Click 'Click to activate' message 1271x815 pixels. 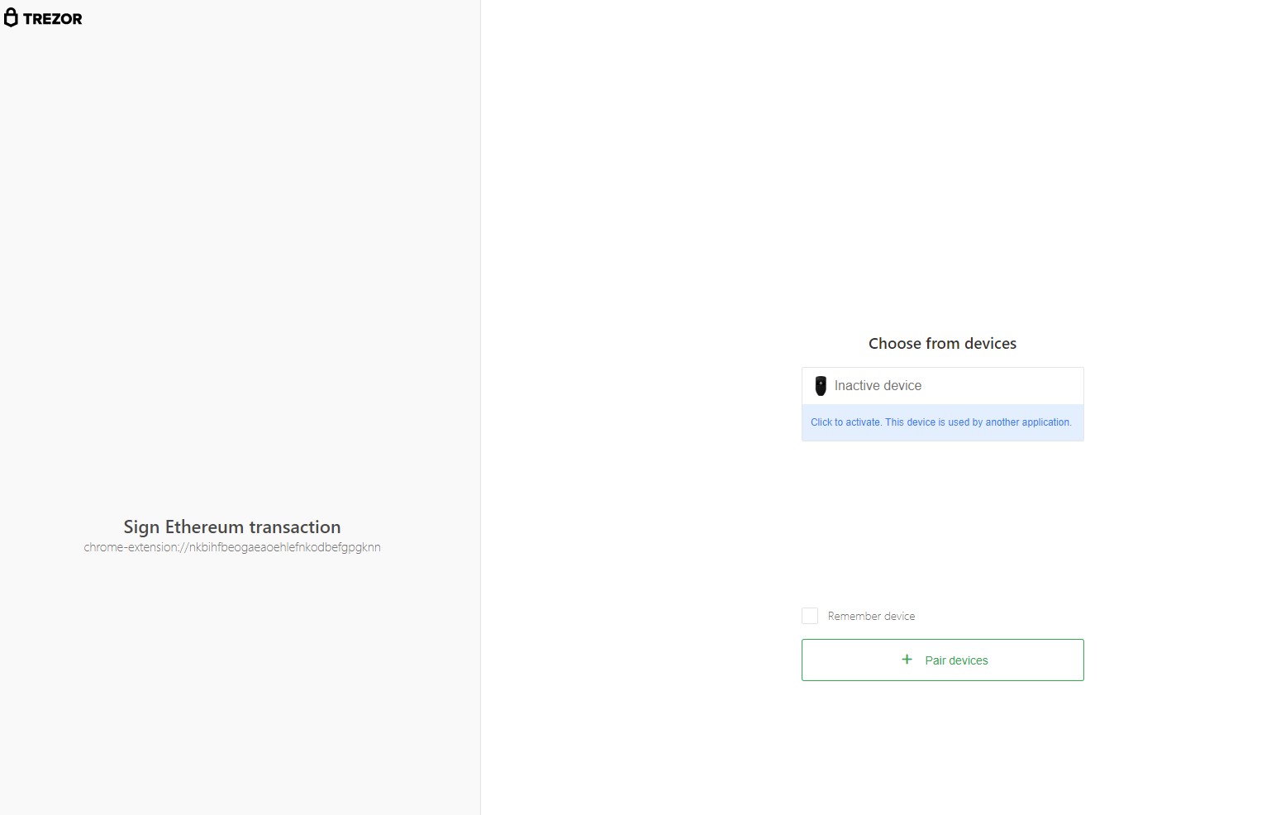941,422
